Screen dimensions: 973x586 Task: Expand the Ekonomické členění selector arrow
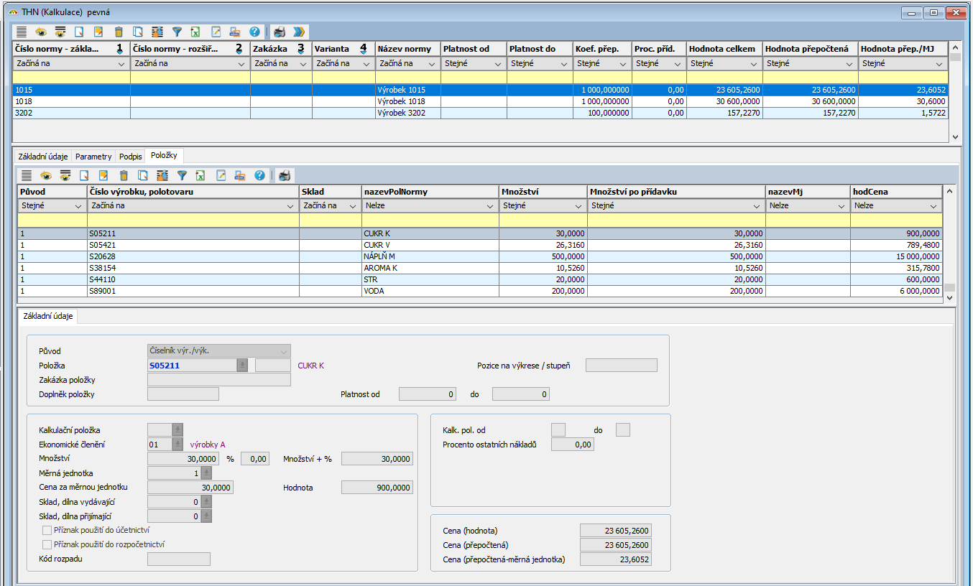pyautogui.click(x=177, y=445)
